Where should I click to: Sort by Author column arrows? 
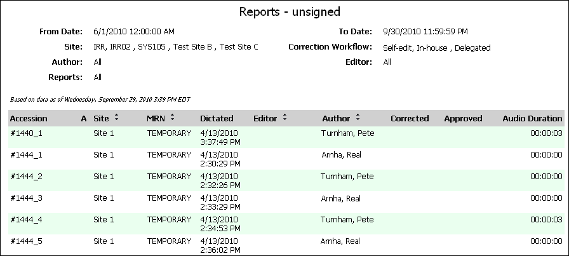(358, 118)
